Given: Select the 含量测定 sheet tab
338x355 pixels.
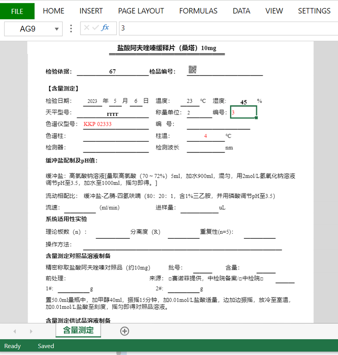Looking at the screenshot, I should tap(78, 331).
